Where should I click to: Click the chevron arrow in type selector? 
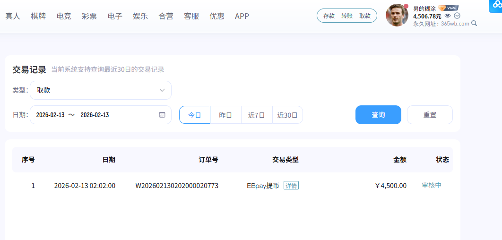tap(162, 90)
